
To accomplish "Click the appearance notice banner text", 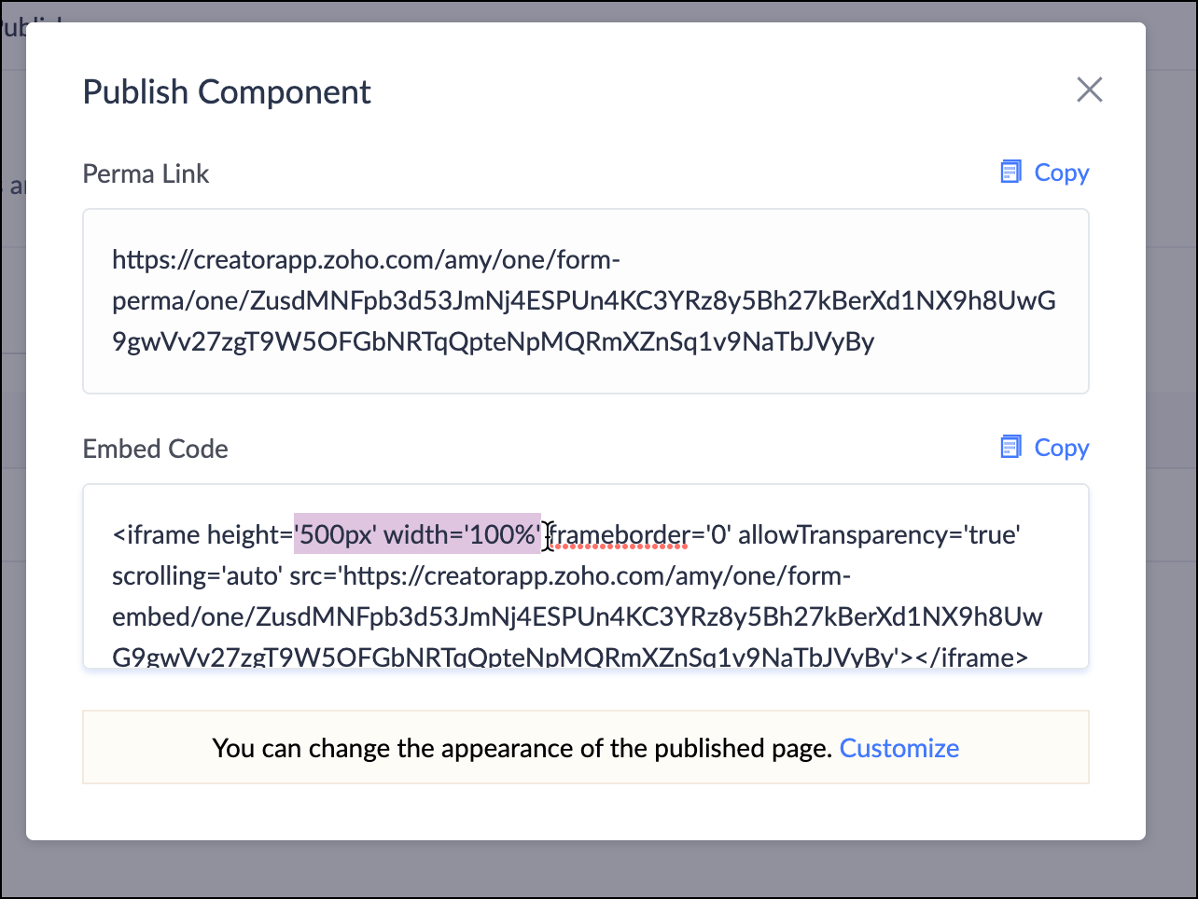I will pyautogui.click(x=522, y=748).
